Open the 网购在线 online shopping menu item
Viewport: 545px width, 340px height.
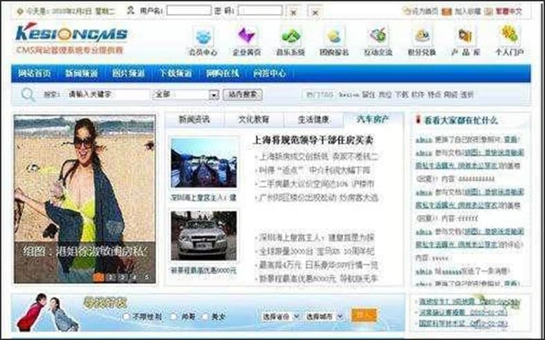click(223, 74)
